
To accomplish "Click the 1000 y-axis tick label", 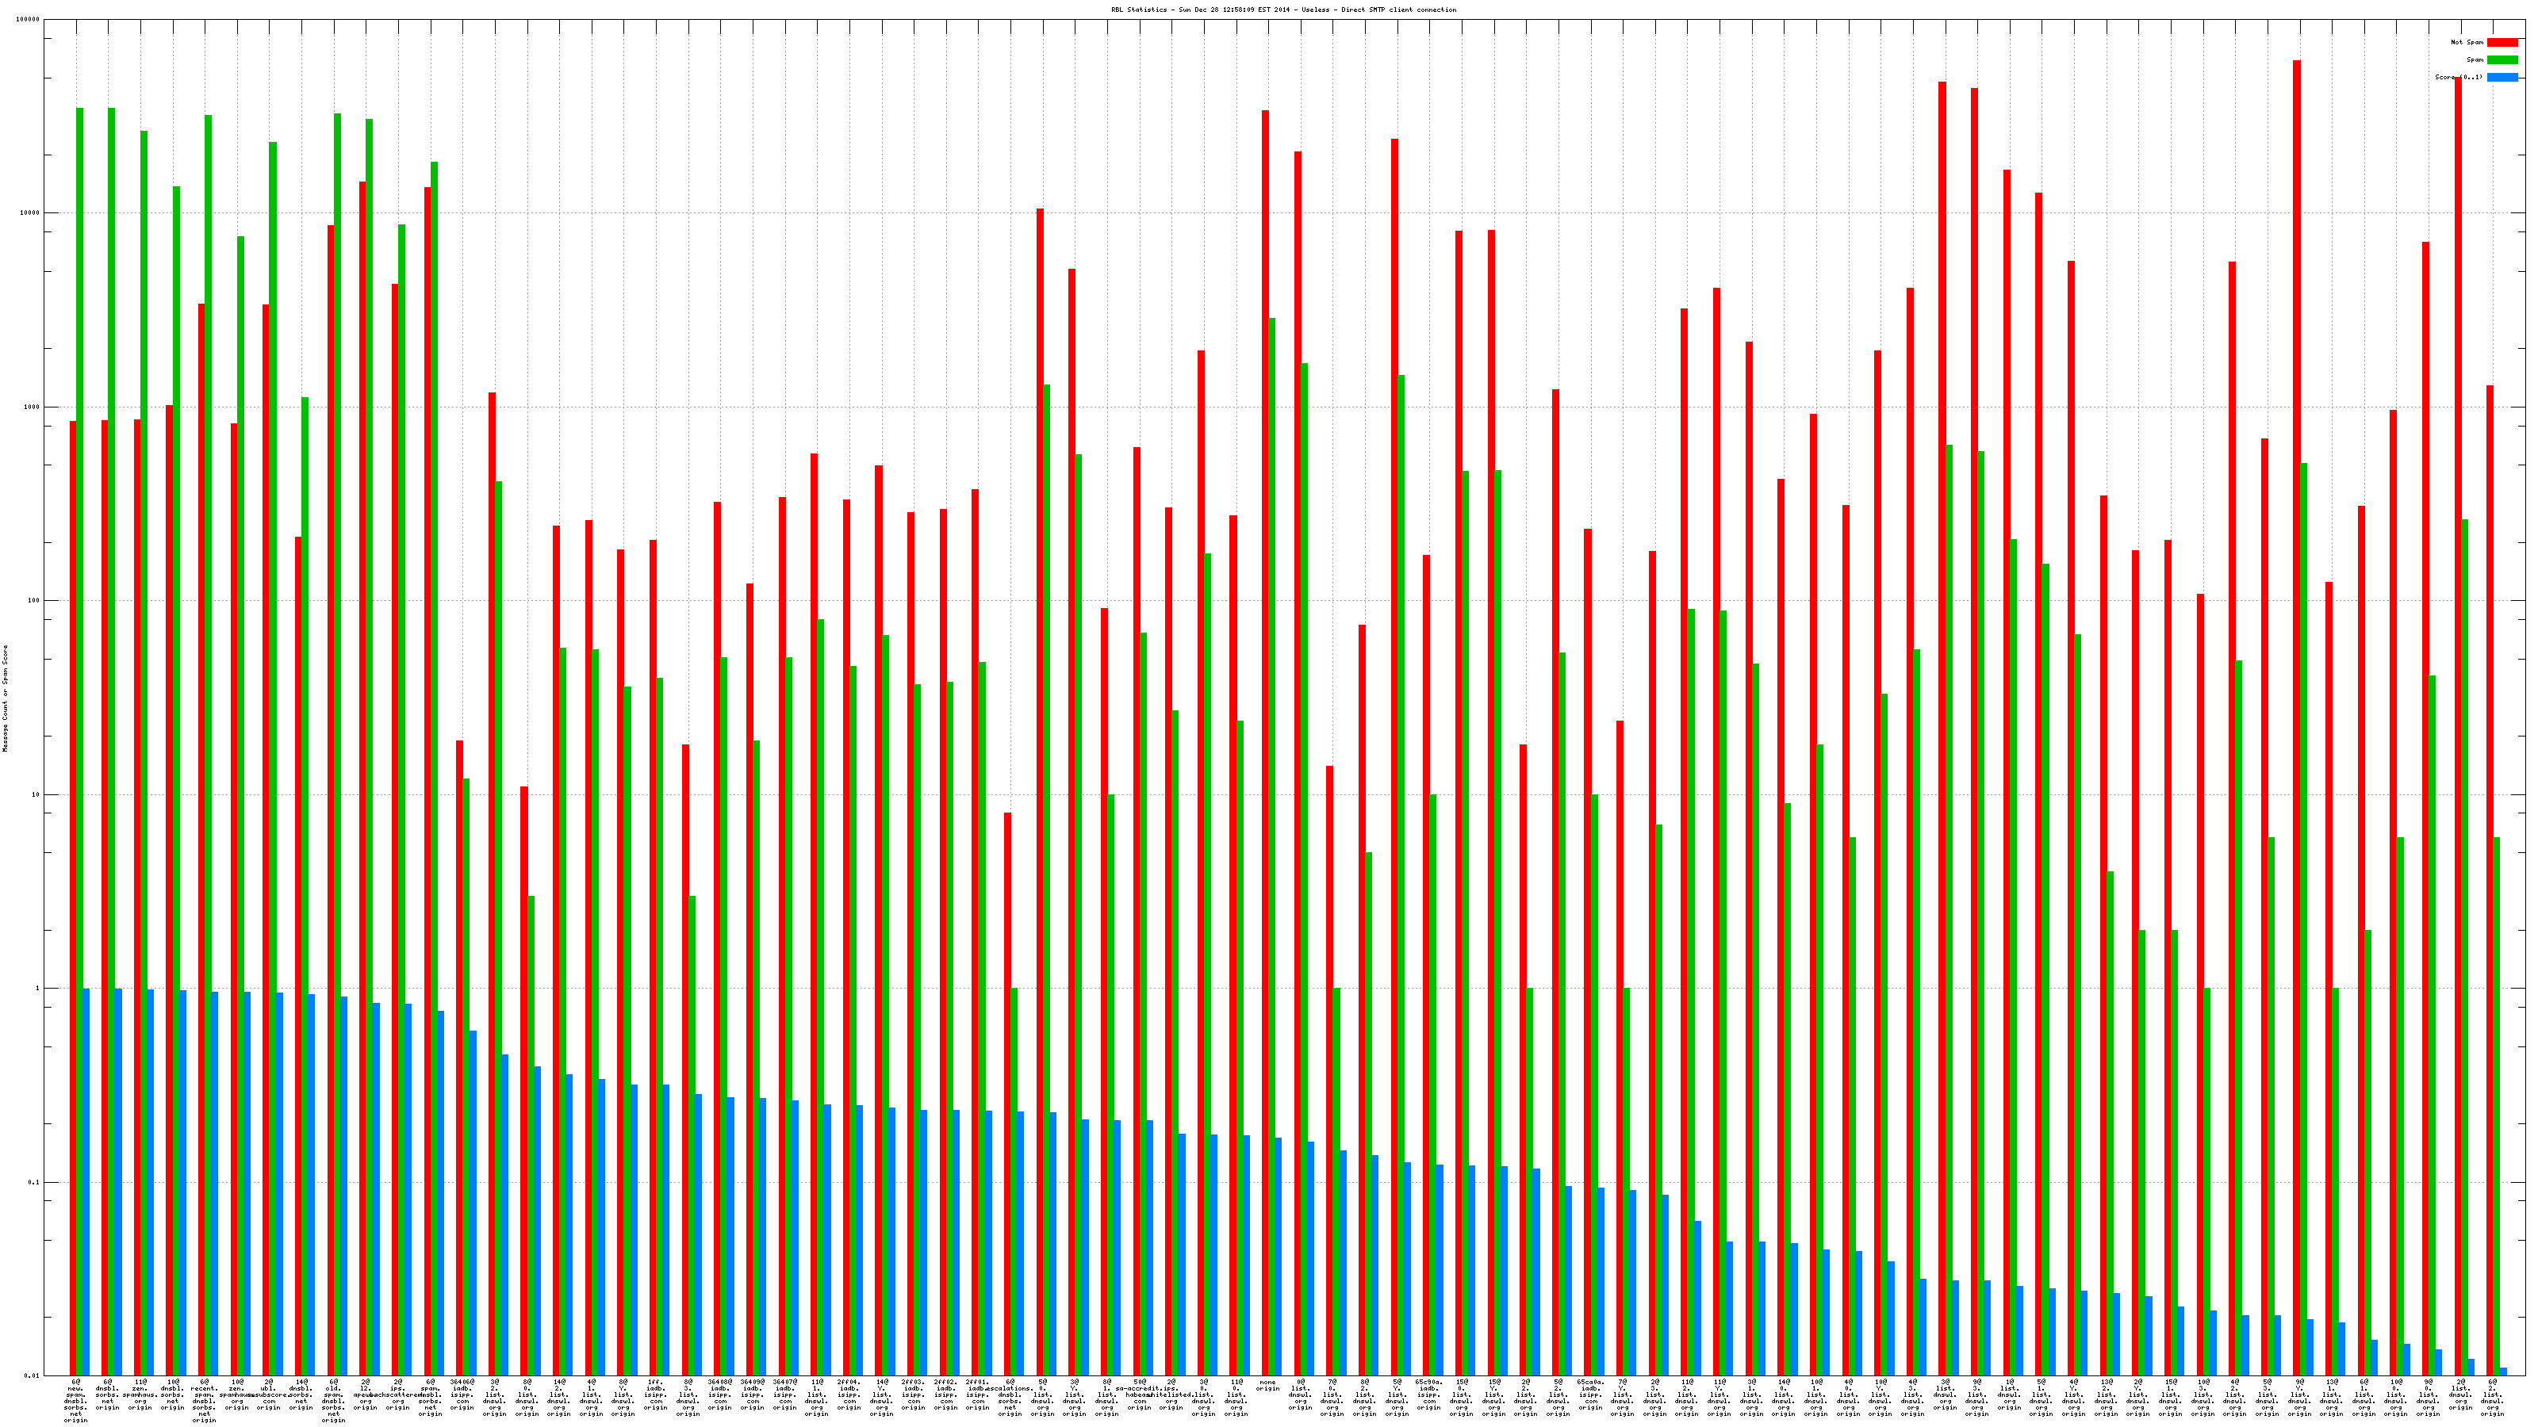I will [33, 407].
